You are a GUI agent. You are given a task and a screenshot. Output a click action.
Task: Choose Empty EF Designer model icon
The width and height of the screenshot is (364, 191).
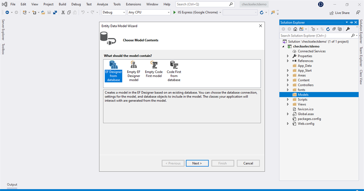[x=134, y=71]
